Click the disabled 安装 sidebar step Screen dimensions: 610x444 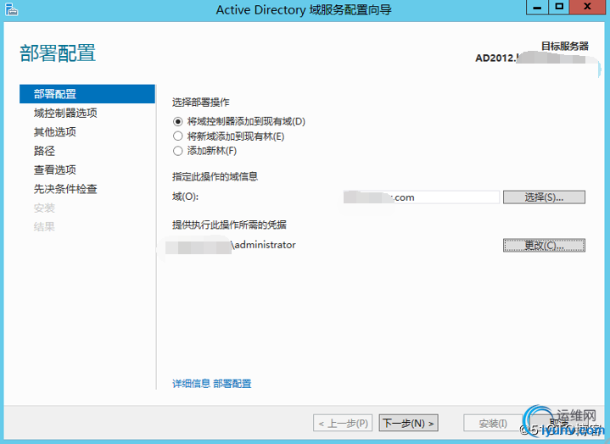tap(44, 208)
